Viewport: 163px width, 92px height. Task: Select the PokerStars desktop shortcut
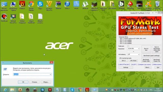130,5
